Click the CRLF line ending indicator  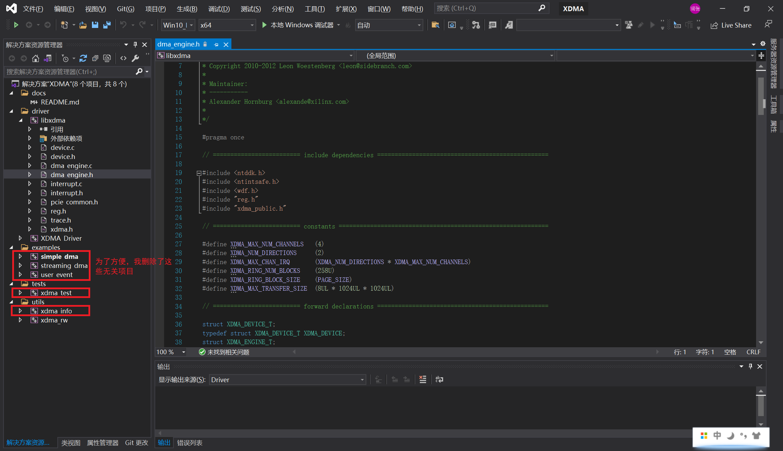pyautogui.click(x=754, y=352)
